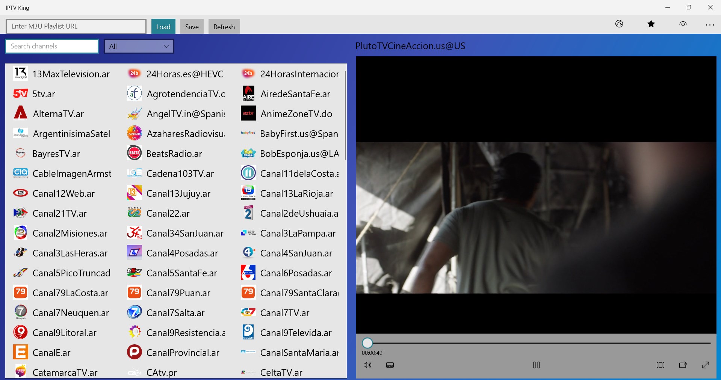The width and height of the screenshot is (721, 380).
Task: Click the Refresh button
Action: click(x=224, y=26)
